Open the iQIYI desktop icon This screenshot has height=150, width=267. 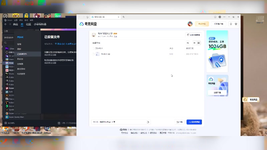[x=58, y=16]
